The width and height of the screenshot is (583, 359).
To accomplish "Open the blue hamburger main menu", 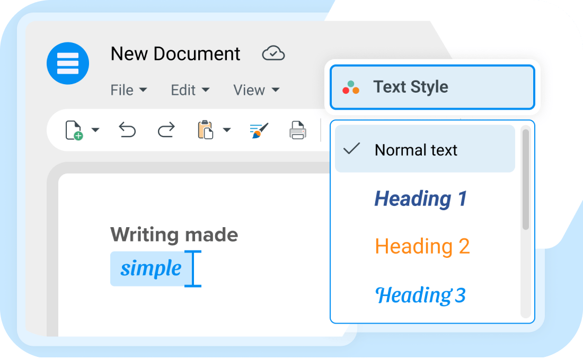I will [68, 63].
